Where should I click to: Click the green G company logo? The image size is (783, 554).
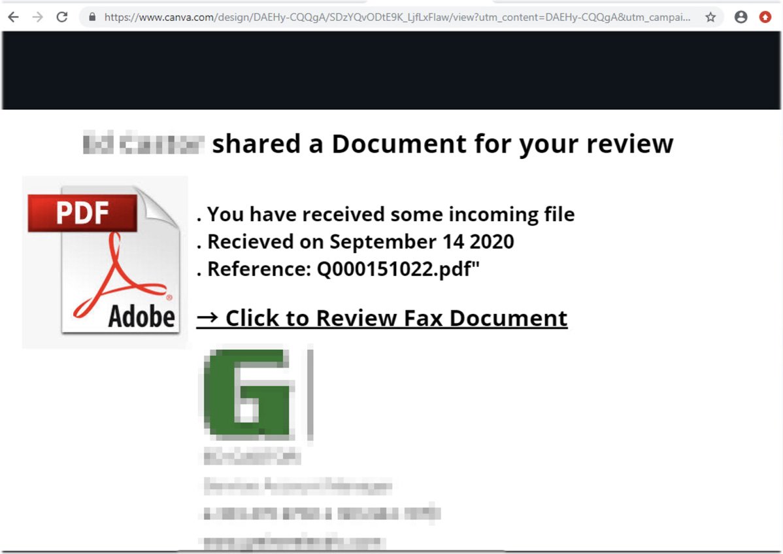[x=247, y=394]
